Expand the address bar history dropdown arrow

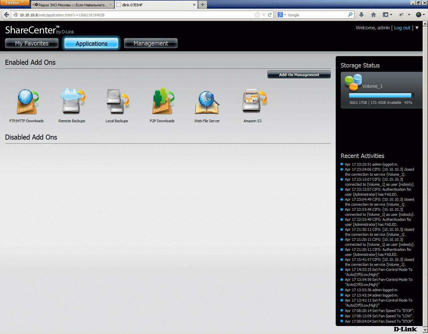click(264, 15)
